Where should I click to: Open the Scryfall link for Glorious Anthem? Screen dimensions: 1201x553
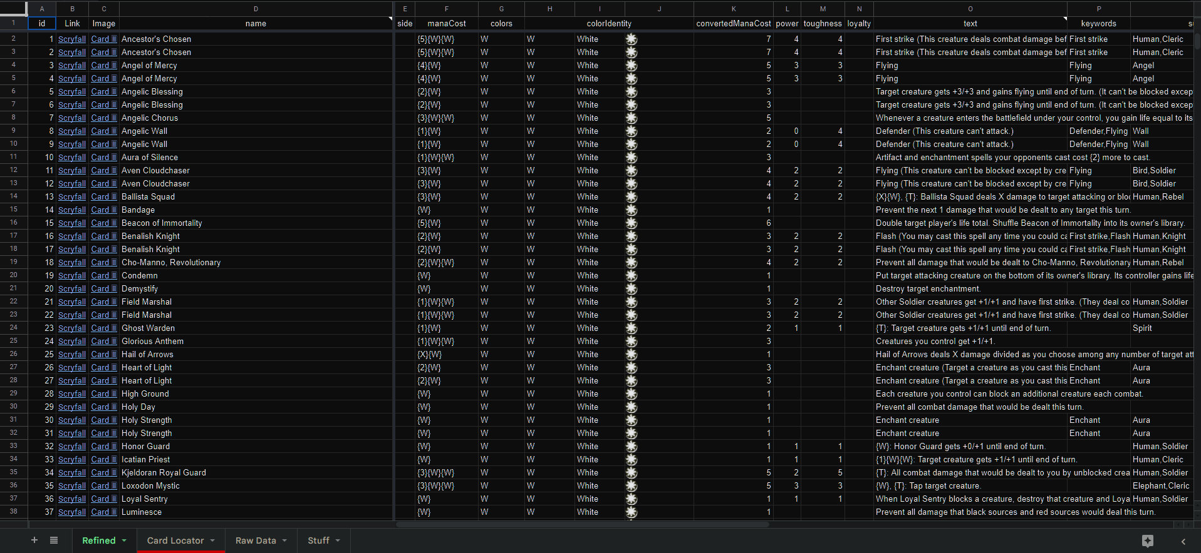click(x=72, y=341)
